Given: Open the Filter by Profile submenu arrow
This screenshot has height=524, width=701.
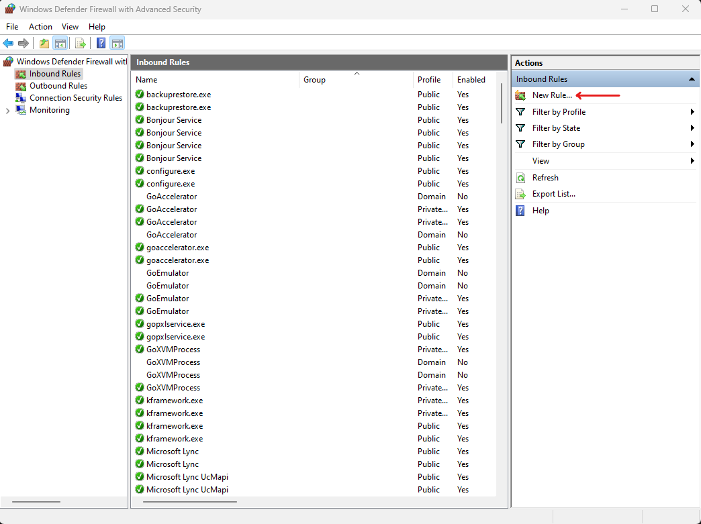Looking at the screenshot, I should click(x=692, y=111).
